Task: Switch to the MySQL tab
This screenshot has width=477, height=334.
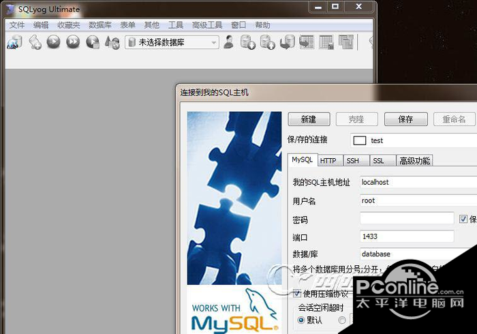Action: click(303, 160)
